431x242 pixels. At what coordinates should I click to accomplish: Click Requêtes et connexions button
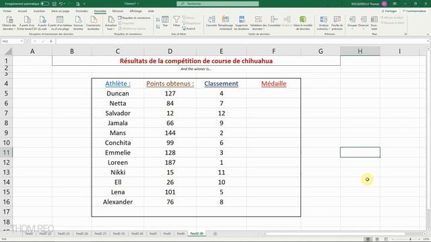(135, 18)
